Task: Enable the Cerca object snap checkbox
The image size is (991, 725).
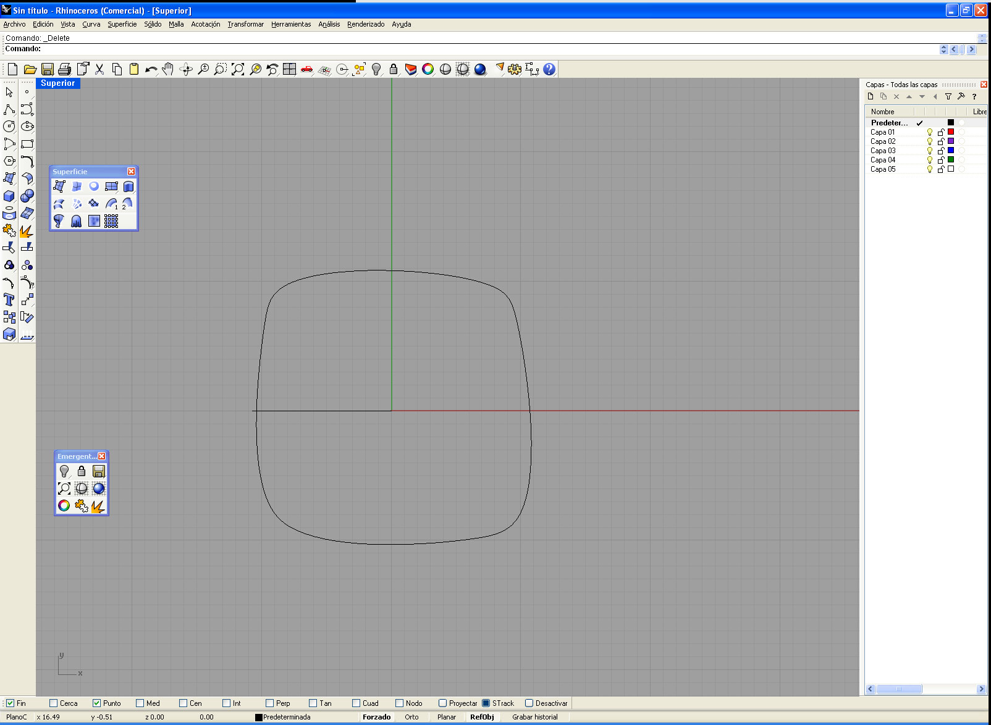Action: tap(53, 703)
